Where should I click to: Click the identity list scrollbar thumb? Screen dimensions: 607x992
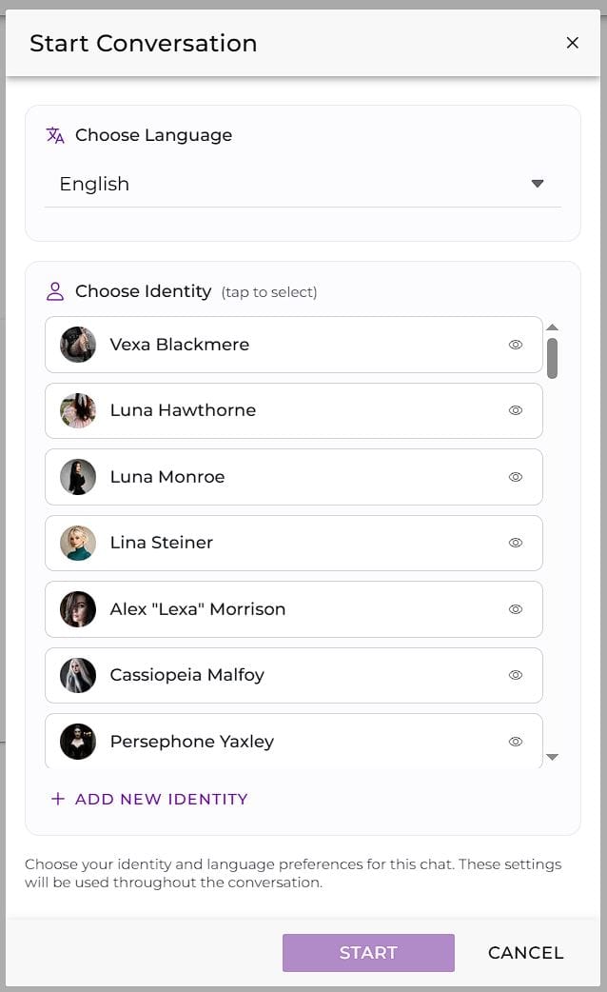pyautogui.click(x=553, y=357)
